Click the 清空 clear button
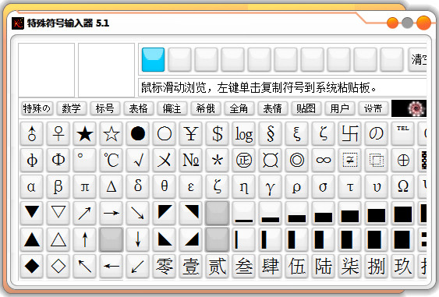Screen dimensions: 439x297 tap(418, 59)
